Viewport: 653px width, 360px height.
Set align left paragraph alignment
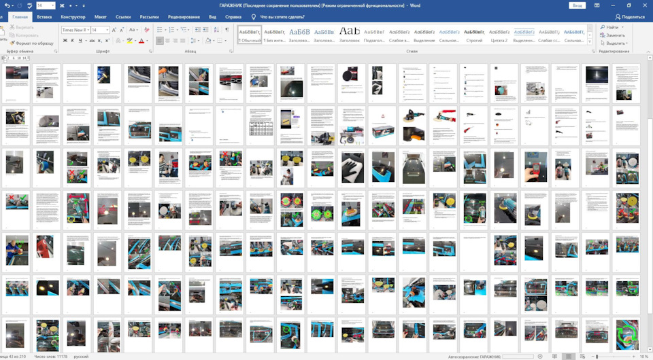tap(160, 41)
